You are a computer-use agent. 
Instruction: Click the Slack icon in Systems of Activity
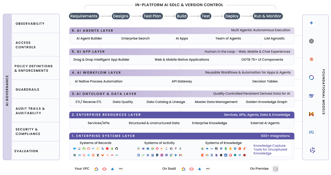[x=139, y=149]
